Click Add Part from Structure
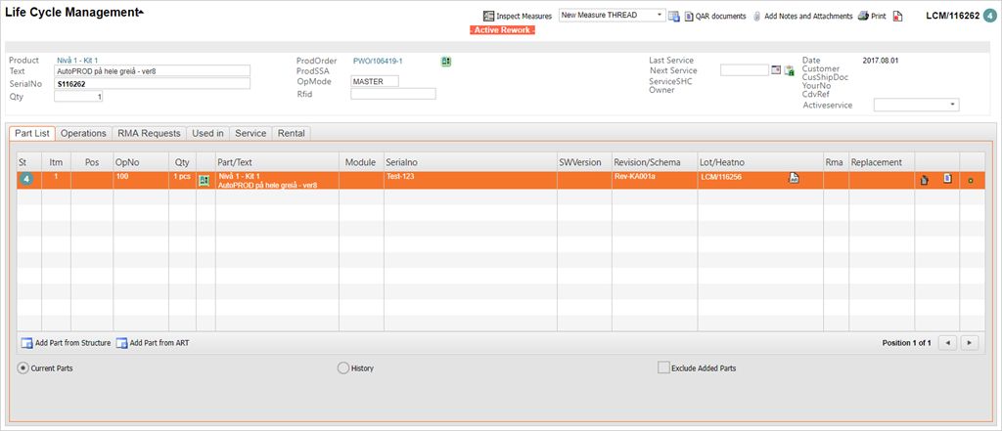1002x431 pixels. pyautogui.click(x=66, y=343)
